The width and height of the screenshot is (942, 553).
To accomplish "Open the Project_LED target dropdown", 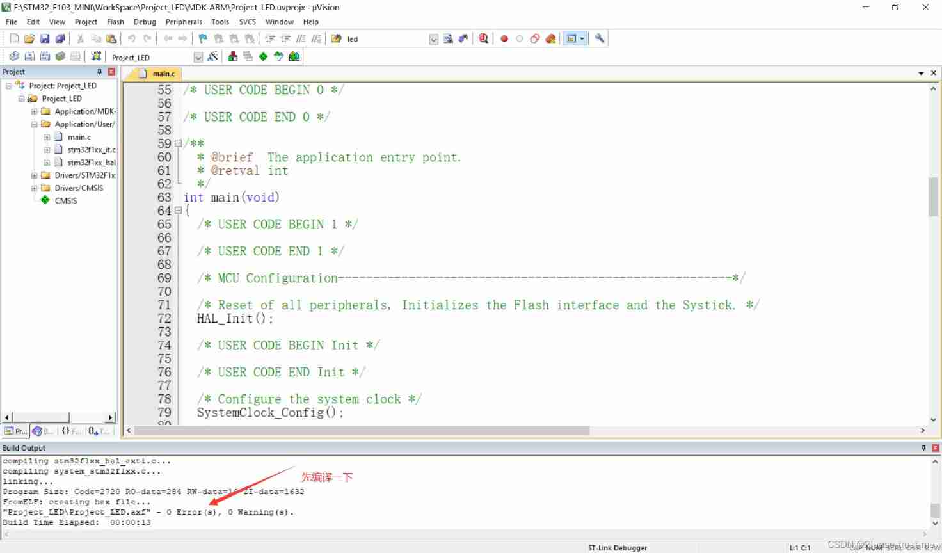I will [198, 57].
